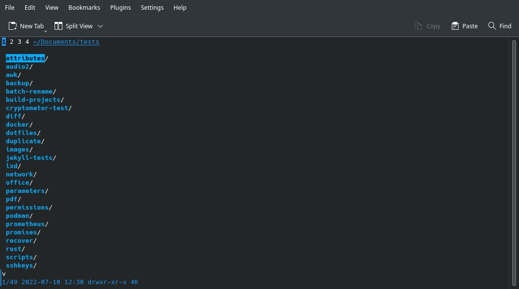Select the awk directory
Viewport: 519px width, 289px height.
coord(12,75)
